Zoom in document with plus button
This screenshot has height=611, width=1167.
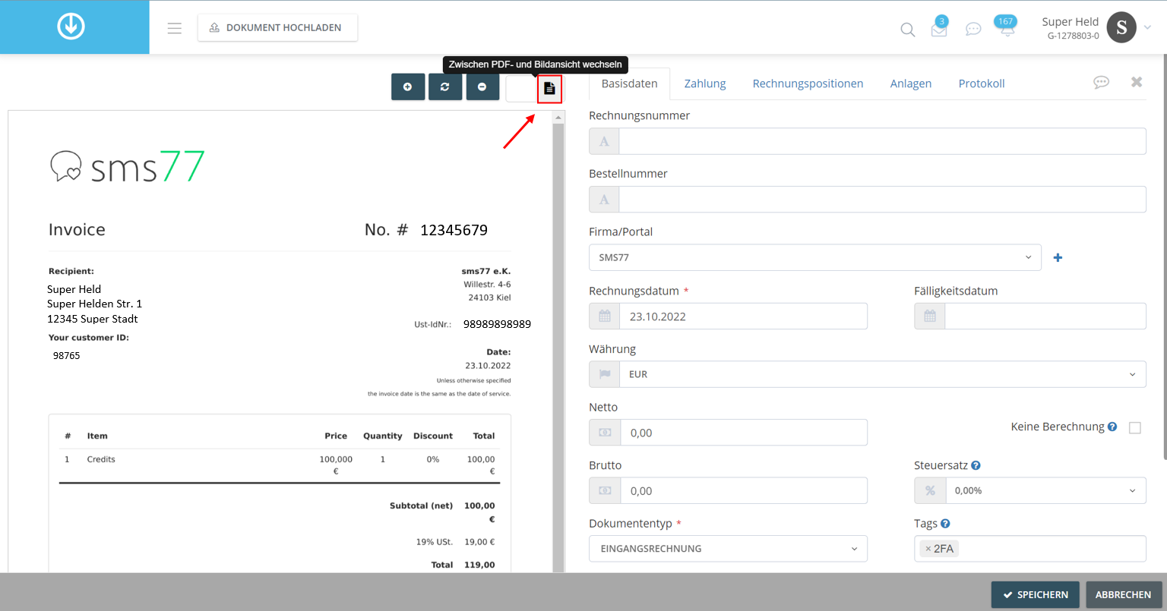(408, 87)
